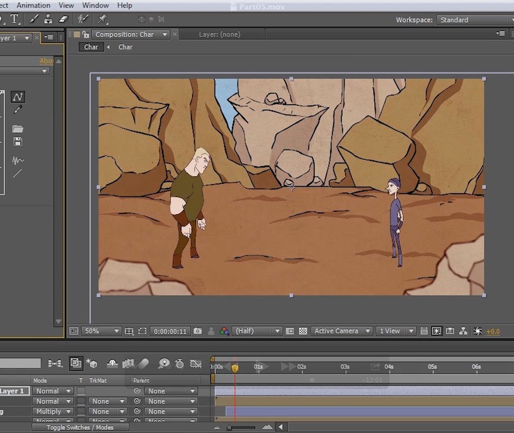The width and height of the screenshot is (514, 433).
Task: Select the Horizontal Type tool
Action: pos(14,19)
